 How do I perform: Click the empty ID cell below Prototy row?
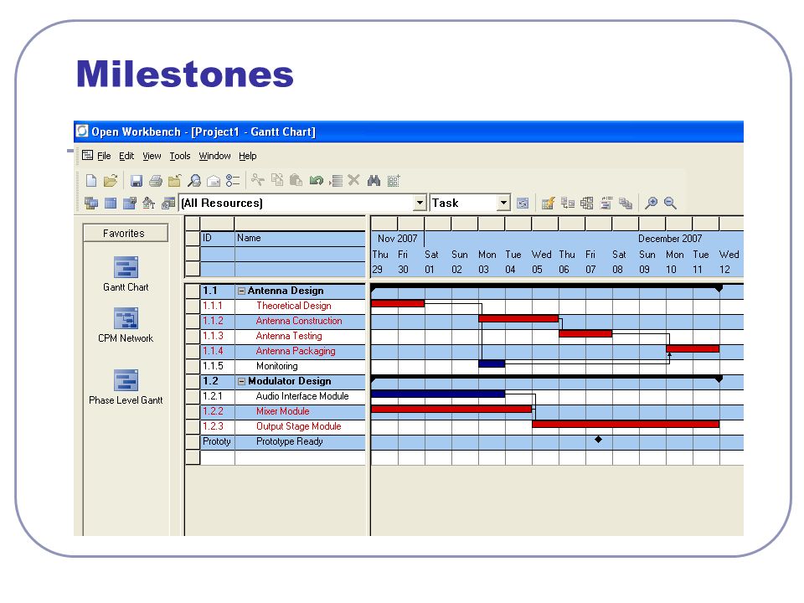(218, 457)
